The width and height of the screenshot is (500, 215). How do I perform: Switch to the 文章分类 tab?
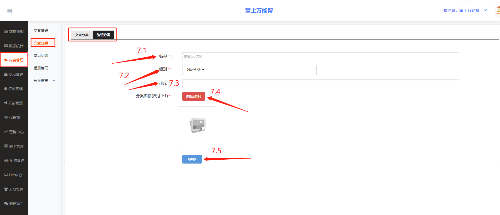82,35
